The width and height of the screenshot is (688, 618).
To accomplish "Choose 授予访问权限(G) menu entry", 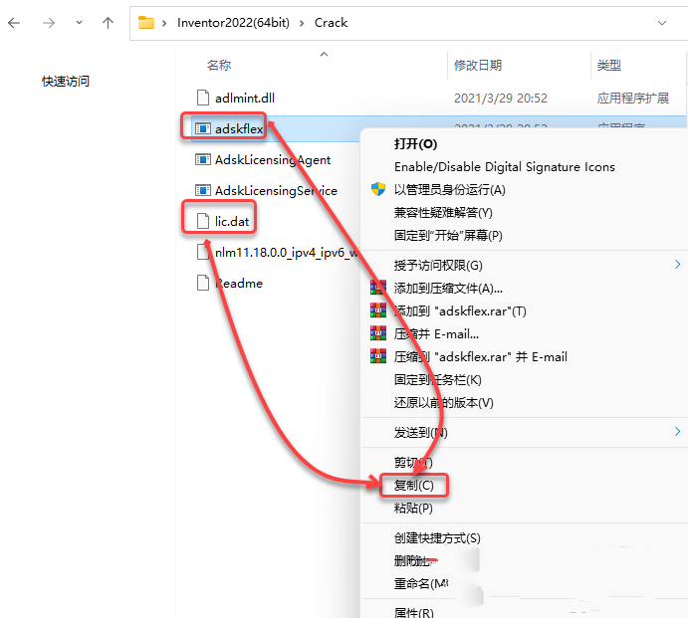I will 438,265.
